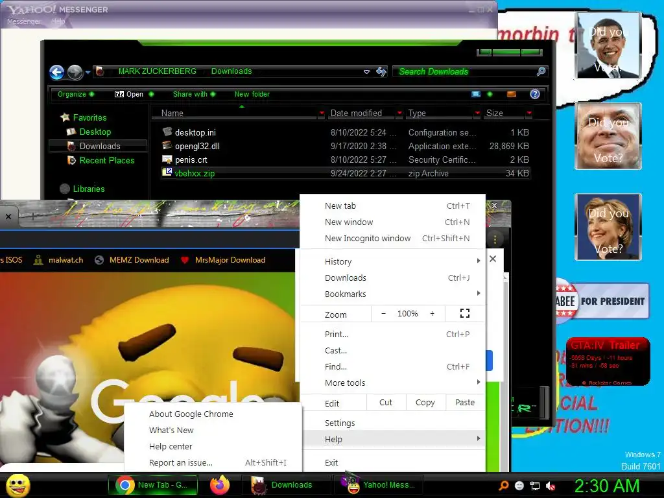Click the 2:30 AM taskbar clock
The image size is (664, 498).
click(607, 486)
